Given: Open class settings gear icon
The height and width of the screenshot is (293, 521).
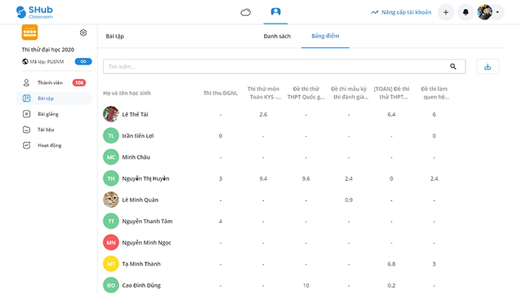Looking at the screenshot, I should click(83, 33).
